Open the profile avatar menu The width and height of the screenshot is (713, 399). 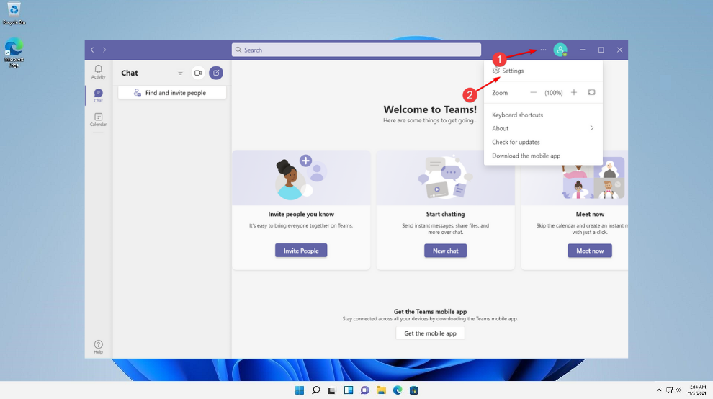560,50
